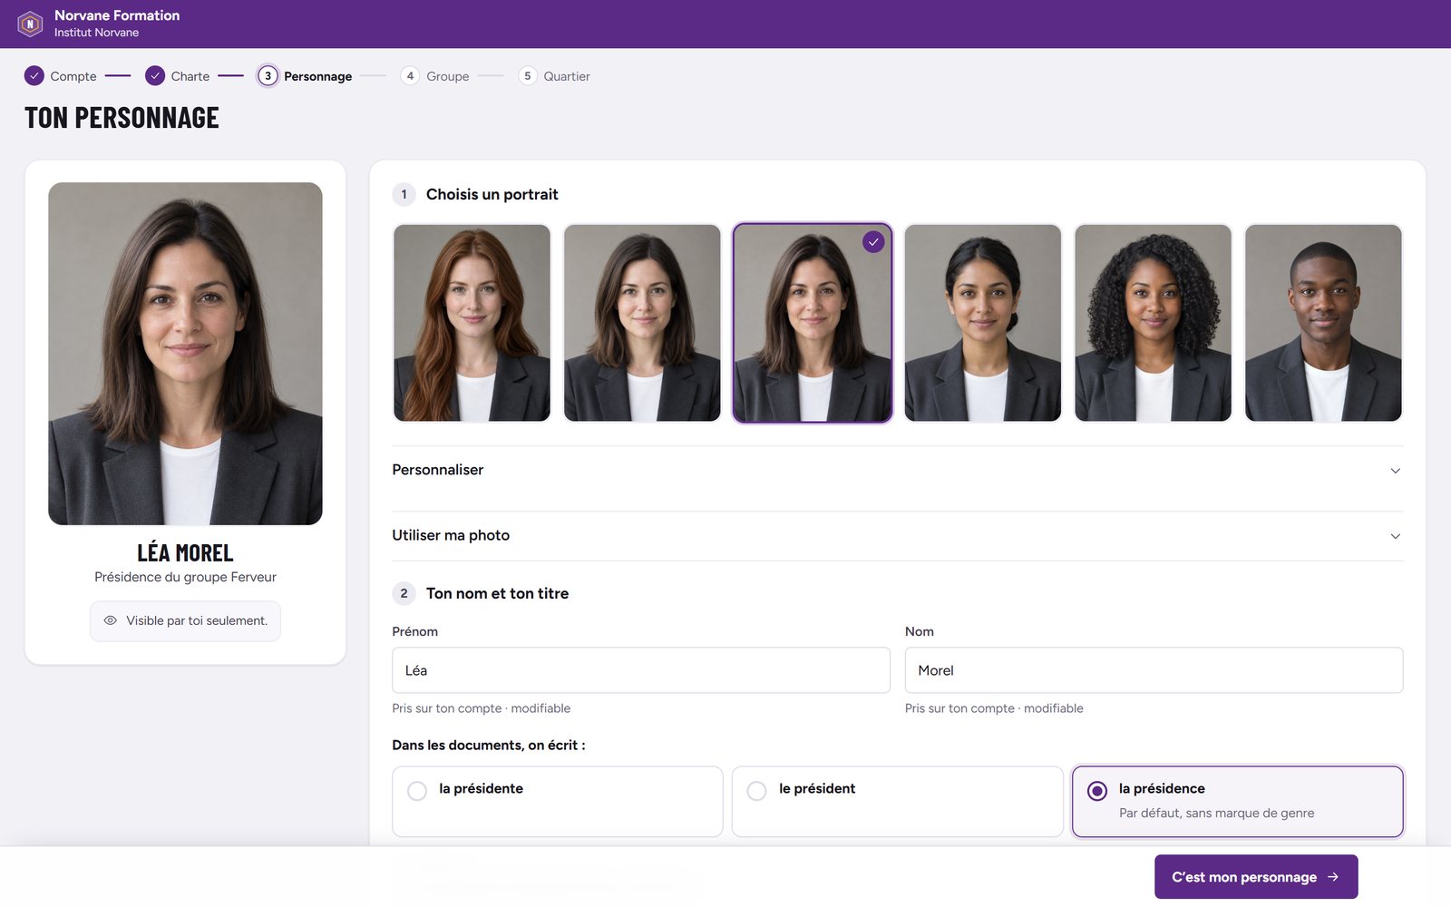The height and width of the screenshot is (907, 1451).
Task: Select the 'la présidente' radio option
Action: click(558, 802)
